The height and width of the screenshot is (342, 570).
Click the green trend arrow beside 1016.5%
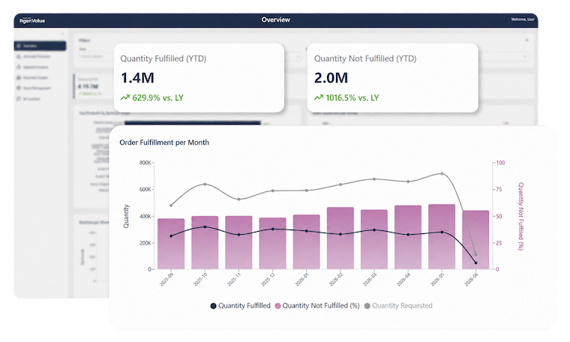tap(319, 97)
